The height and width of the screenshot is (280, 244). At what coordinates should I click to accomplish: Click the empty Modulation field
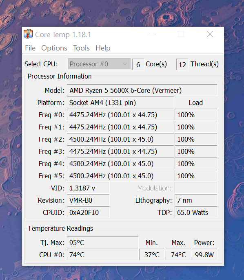click(x=196, y=188)
